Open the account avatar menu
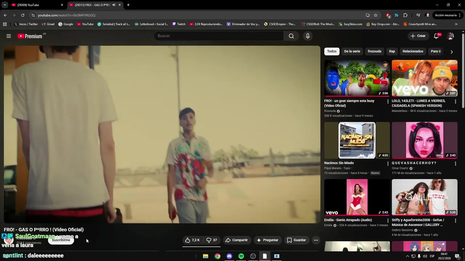The image size is (465, 261). [x=450, y=36]
